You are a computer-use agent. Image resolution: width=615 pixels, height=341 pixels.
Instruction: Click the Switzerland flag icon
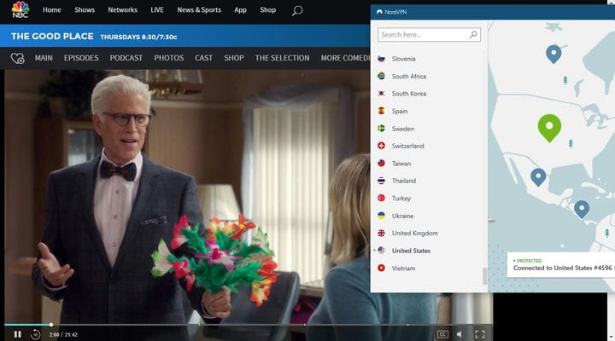click(x=381, y=146)
